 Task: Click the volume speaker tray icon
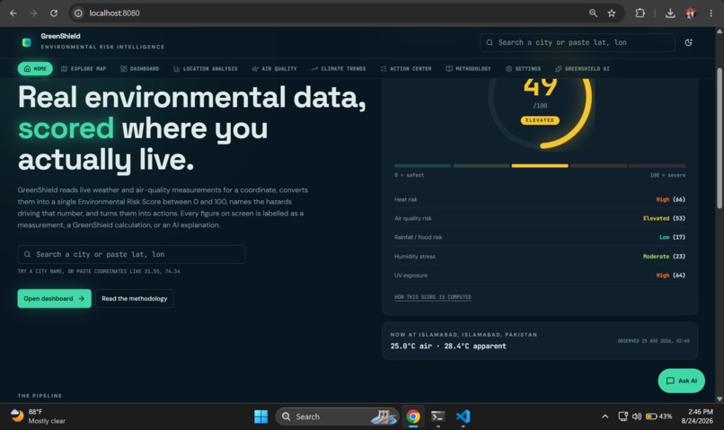click(x=636, y=417)
